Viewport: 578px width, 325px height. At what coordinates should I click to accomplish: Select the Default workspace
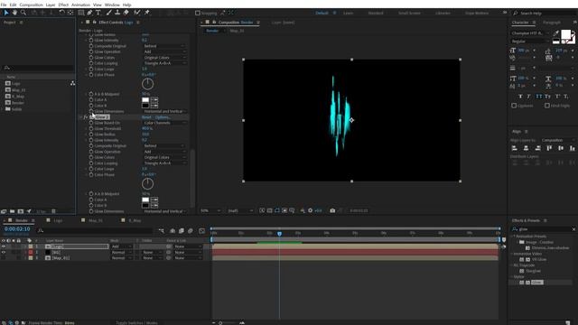coord(322,13)
